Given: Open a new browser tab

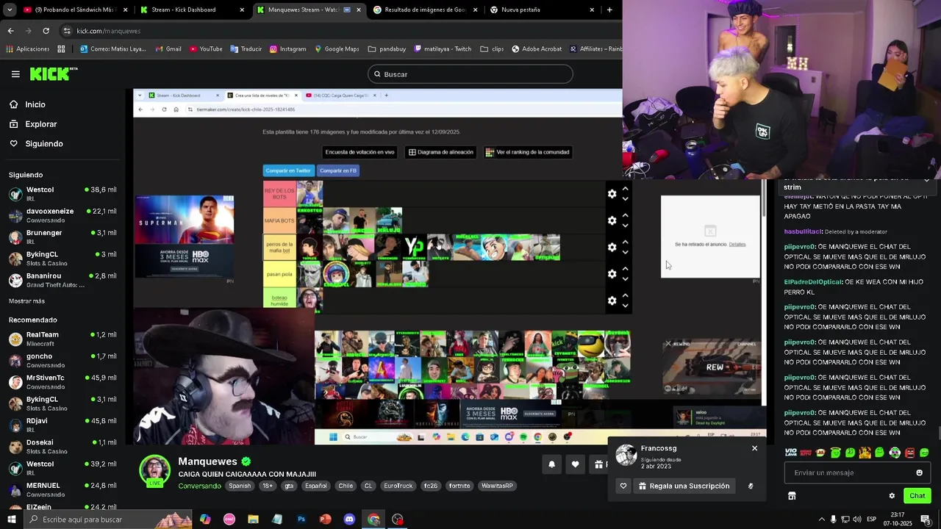Looking at the screenshot, I should click(609, 10).
